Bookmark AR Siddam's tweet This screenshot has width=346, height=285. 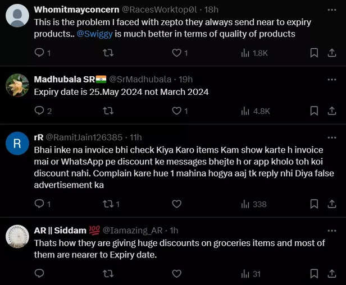click(315, 274)
